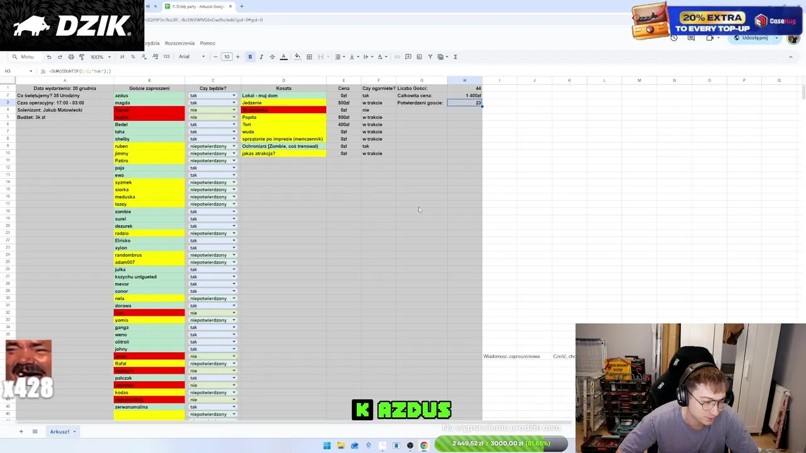The image size is (806, 453).
Task: Open filter views table icon
Action: coord(442,57)
